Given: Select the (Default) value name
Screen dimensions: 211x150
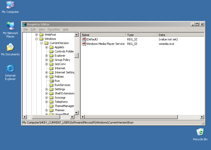Looking at the screenshot, I should (92, 39).
